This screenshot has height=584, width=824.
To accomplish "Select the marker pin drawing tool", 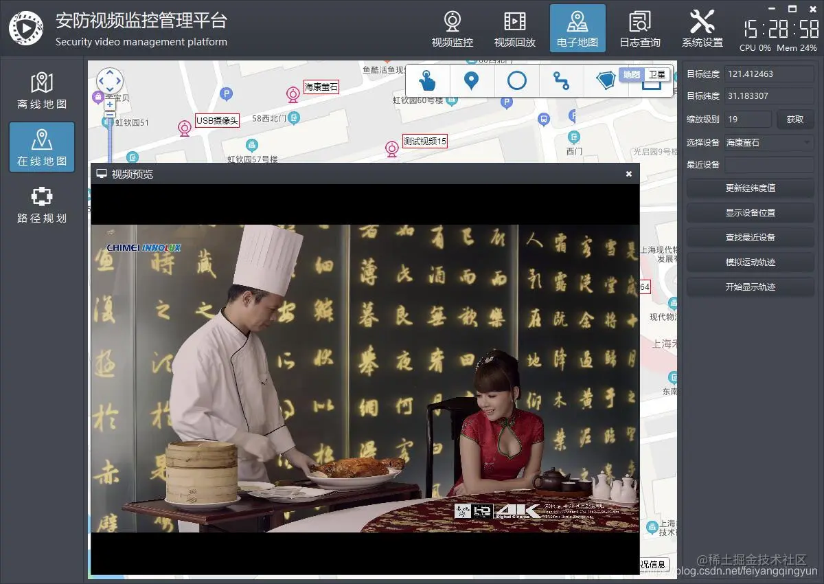I will pos(472,80).
